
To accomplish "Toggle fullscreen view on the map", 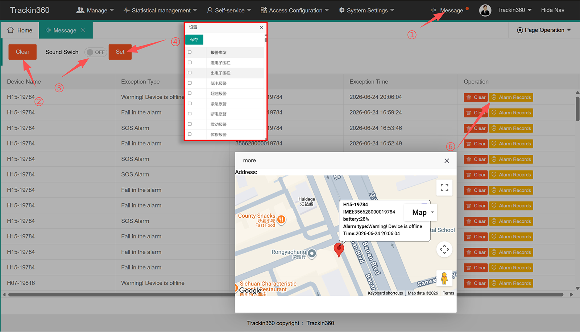I will tap(444, 187).
